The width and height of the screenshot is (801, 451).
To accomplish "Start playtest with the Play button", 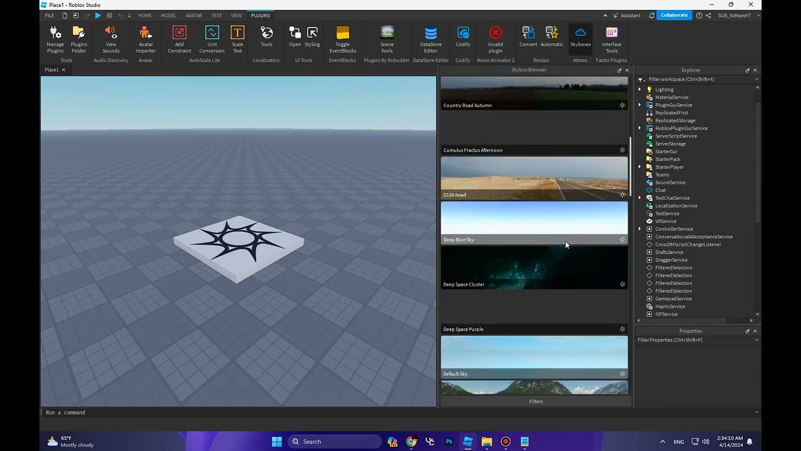I will click(x=98, y=15).
